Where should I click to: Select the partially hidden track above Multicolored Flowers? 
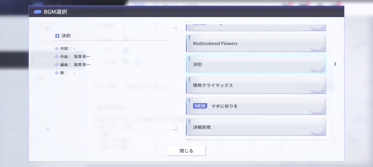click(256, 28)
